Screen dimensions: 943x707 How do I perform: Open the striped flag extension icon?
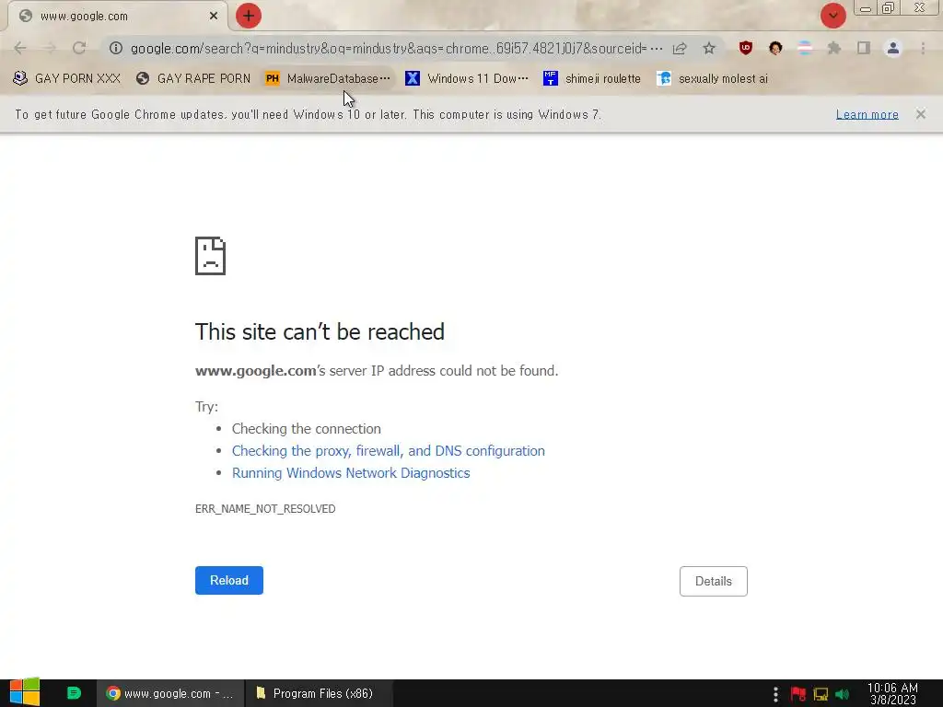click(805, 48)
